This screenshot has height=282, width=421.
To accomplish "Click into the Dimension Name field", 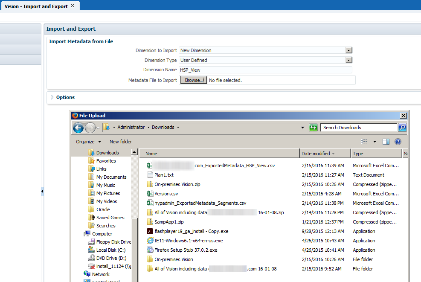I will (x=265, y=70).
